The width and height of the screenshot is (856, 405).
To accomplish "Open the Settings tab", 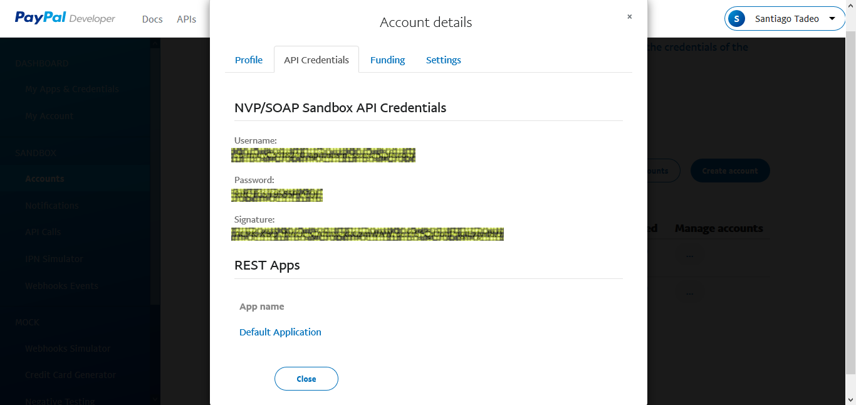I will [443, 60].
